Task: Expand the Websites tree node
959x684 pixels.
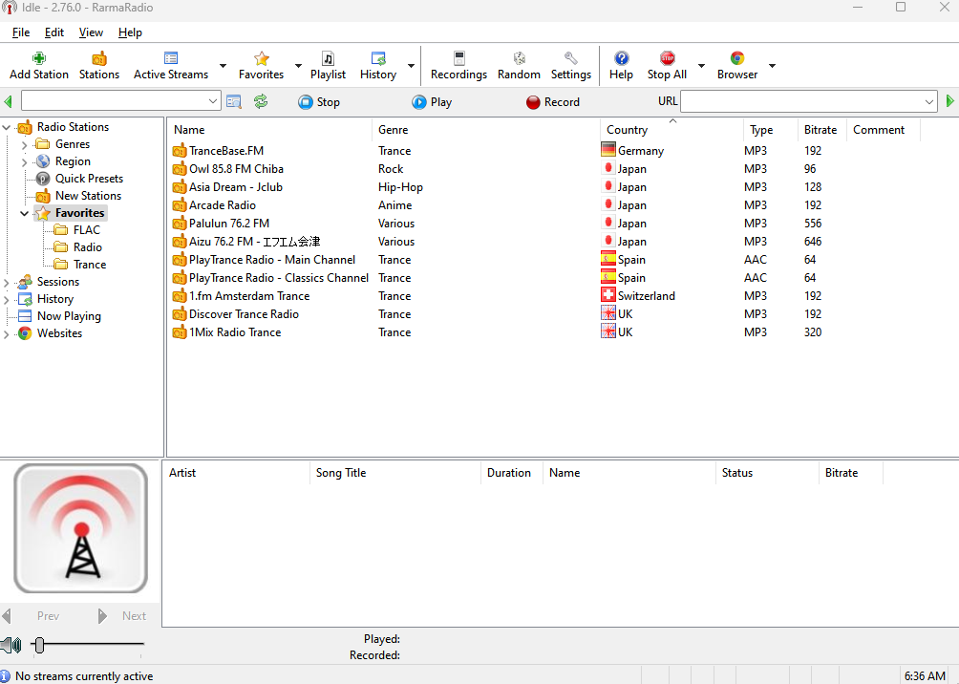Action: (7, 334)
